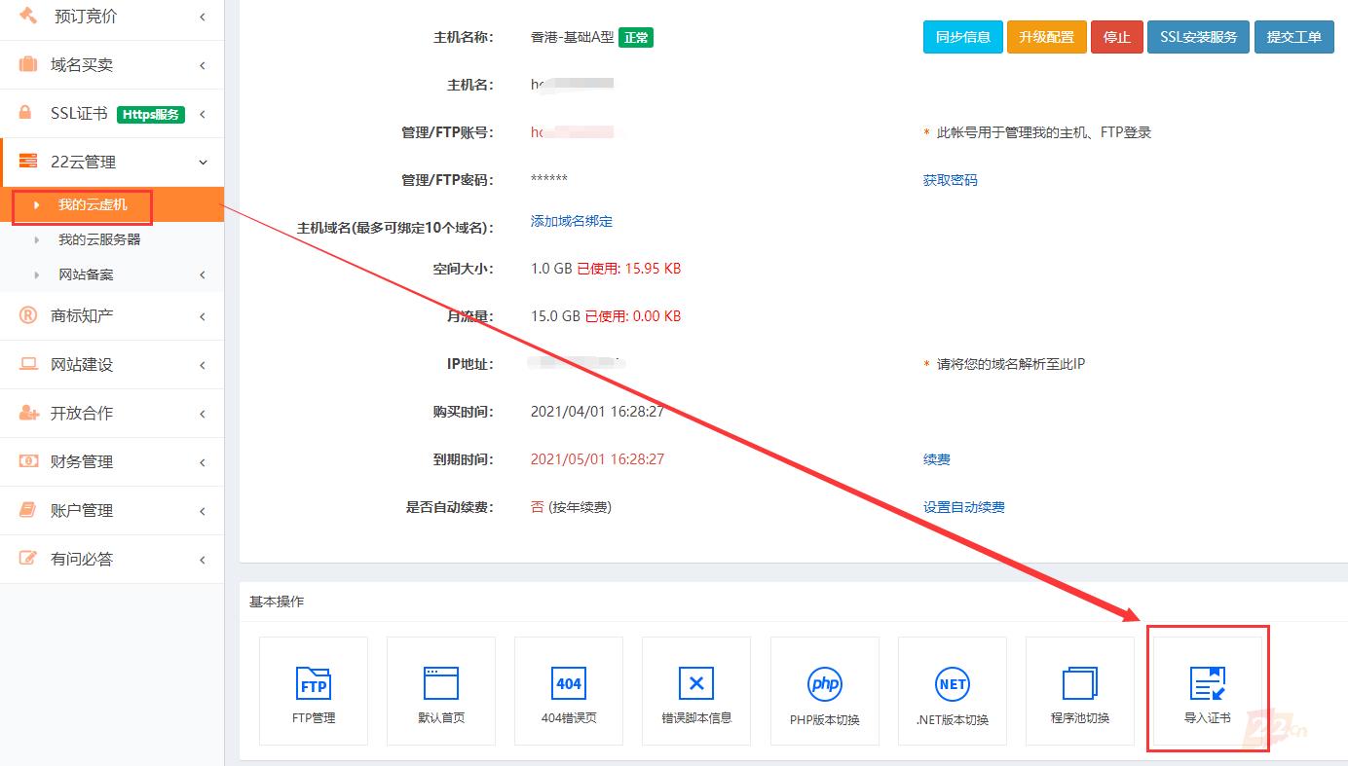Image resolution: width=1348 pixels, height=766 pixels.
Task: Click the 基本操作 section heading
Action: [277, 602]
